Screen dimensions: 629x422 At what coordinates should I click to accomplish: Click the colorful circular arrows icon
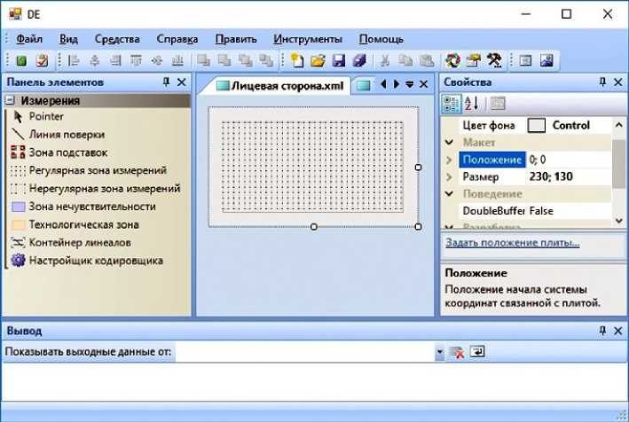452,60
